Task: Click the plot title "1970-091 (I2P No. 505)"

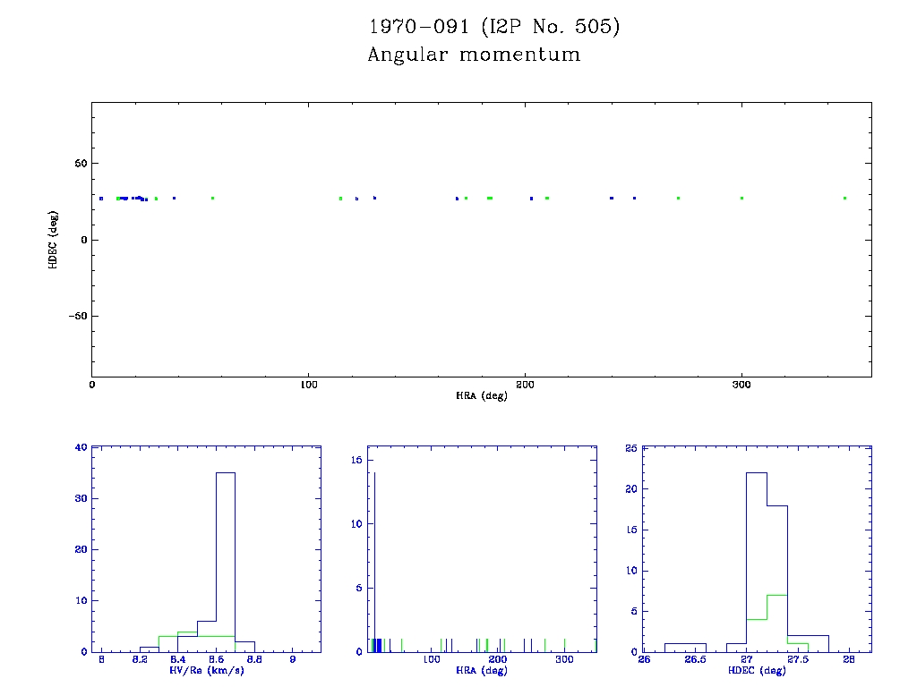Action: 494,27
